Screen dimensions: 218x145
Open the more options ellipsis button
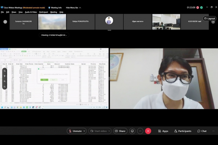coord(140,131)
